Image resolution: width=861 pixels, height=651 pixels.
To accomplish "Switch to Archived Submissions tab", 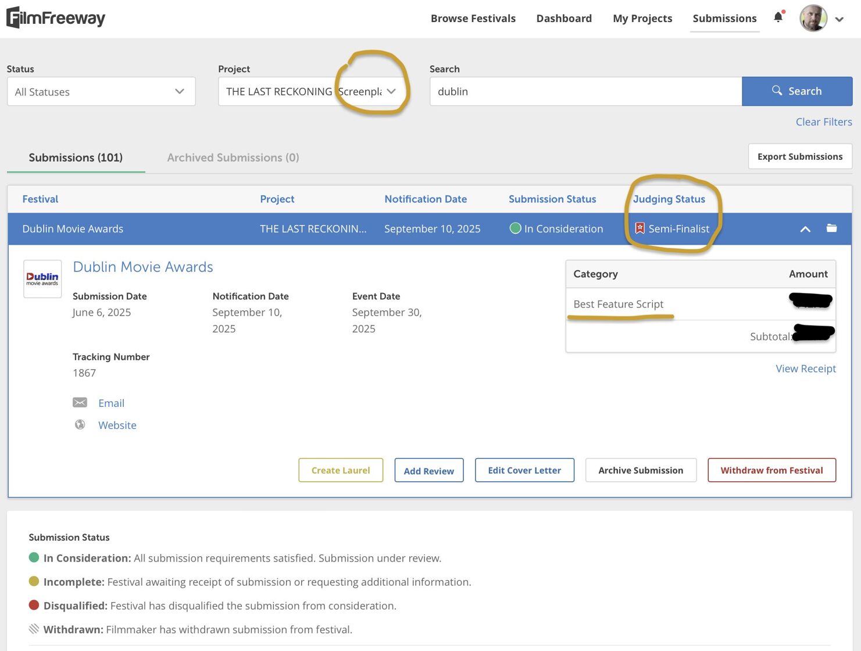I will (233, 158).
